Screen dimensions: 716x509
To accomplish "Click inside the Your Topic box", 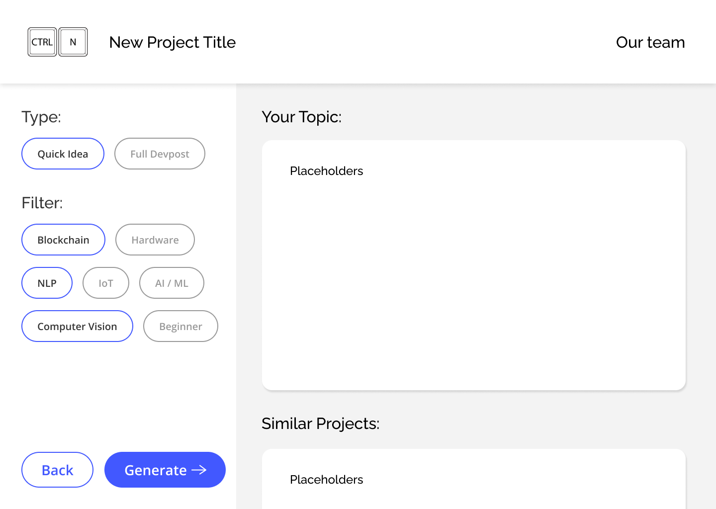I will click(473, 278).
